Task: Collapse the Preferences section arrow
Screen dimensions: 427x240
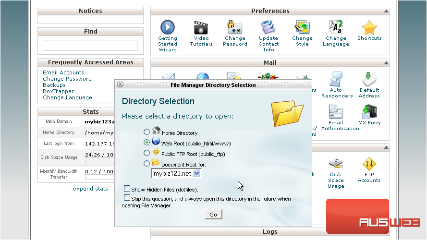Action: click(x=386, y=11)
